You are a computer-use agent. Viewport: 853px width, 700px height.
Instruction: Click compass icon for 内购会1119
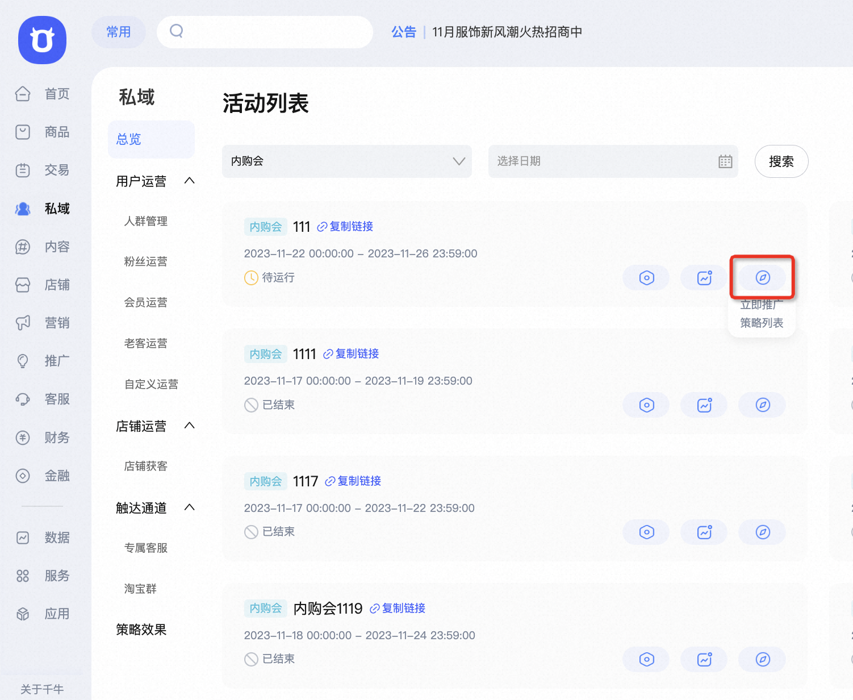tap(763, 660)
